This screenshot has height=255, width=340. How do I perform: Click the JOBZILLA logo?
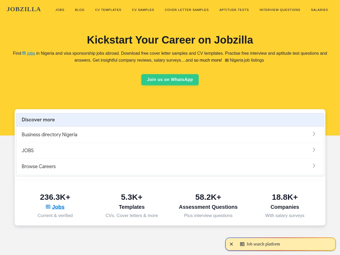click(24, 9)
